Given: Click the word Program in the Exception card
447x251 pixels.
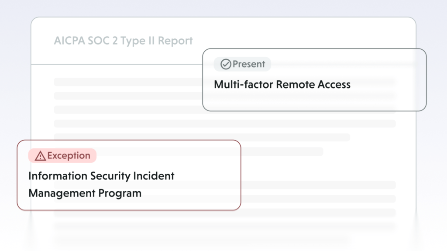Looking at the screenshot, I should [122, 193].
